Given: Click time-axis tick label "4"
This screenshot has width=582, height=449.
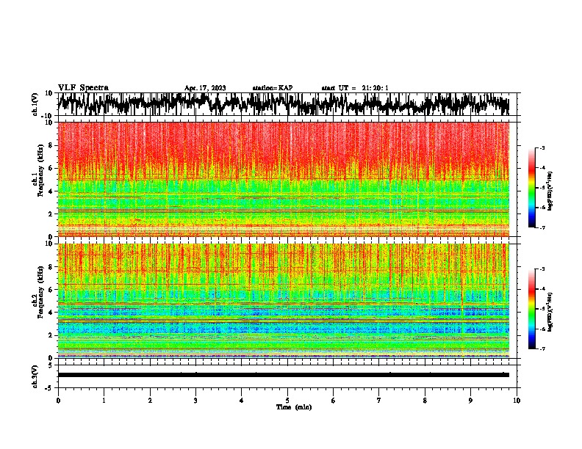Looking at the screenshot, I should pos(242,401).
